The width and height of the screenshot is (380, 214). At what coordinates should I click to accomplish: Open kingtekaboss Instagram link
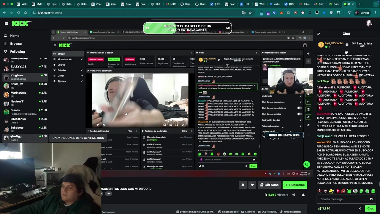tap(228, 212)
